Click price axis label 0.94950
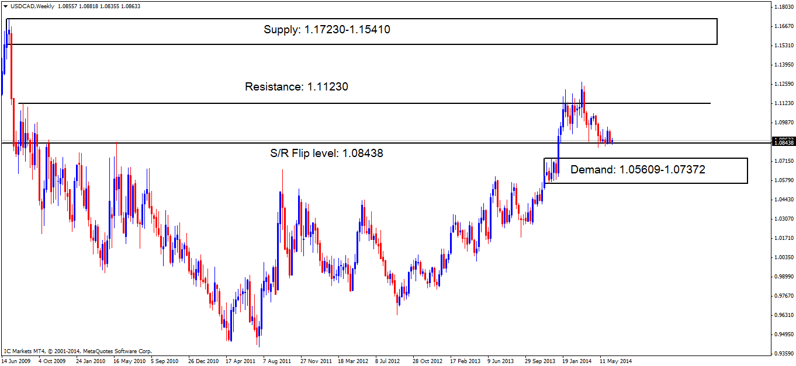This screenshot has width=796, height=366. tap(783, 334)
